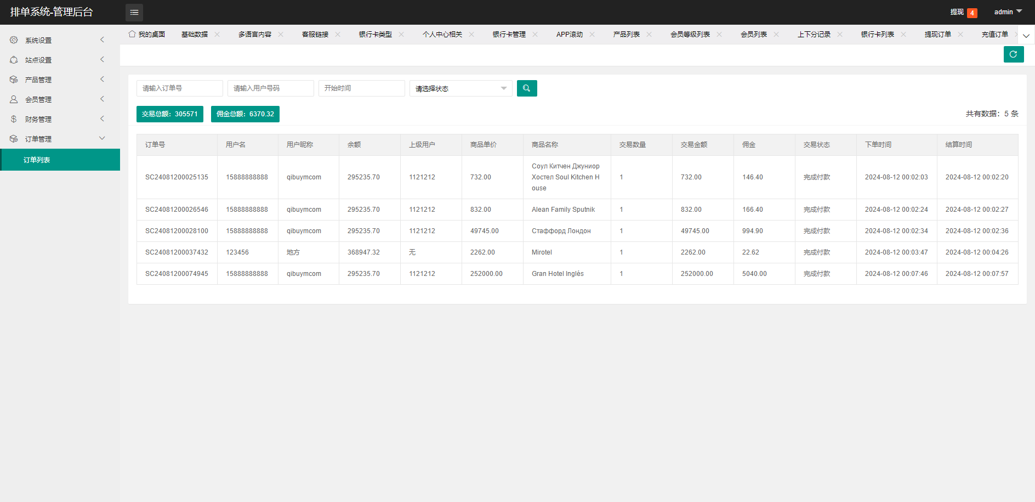Click the hamburger menu collapse icon
This screenshot has width=1035, height=502.
pos(134,12)
